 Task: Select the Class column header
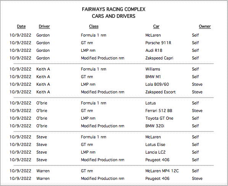click(x=94, y=26)
